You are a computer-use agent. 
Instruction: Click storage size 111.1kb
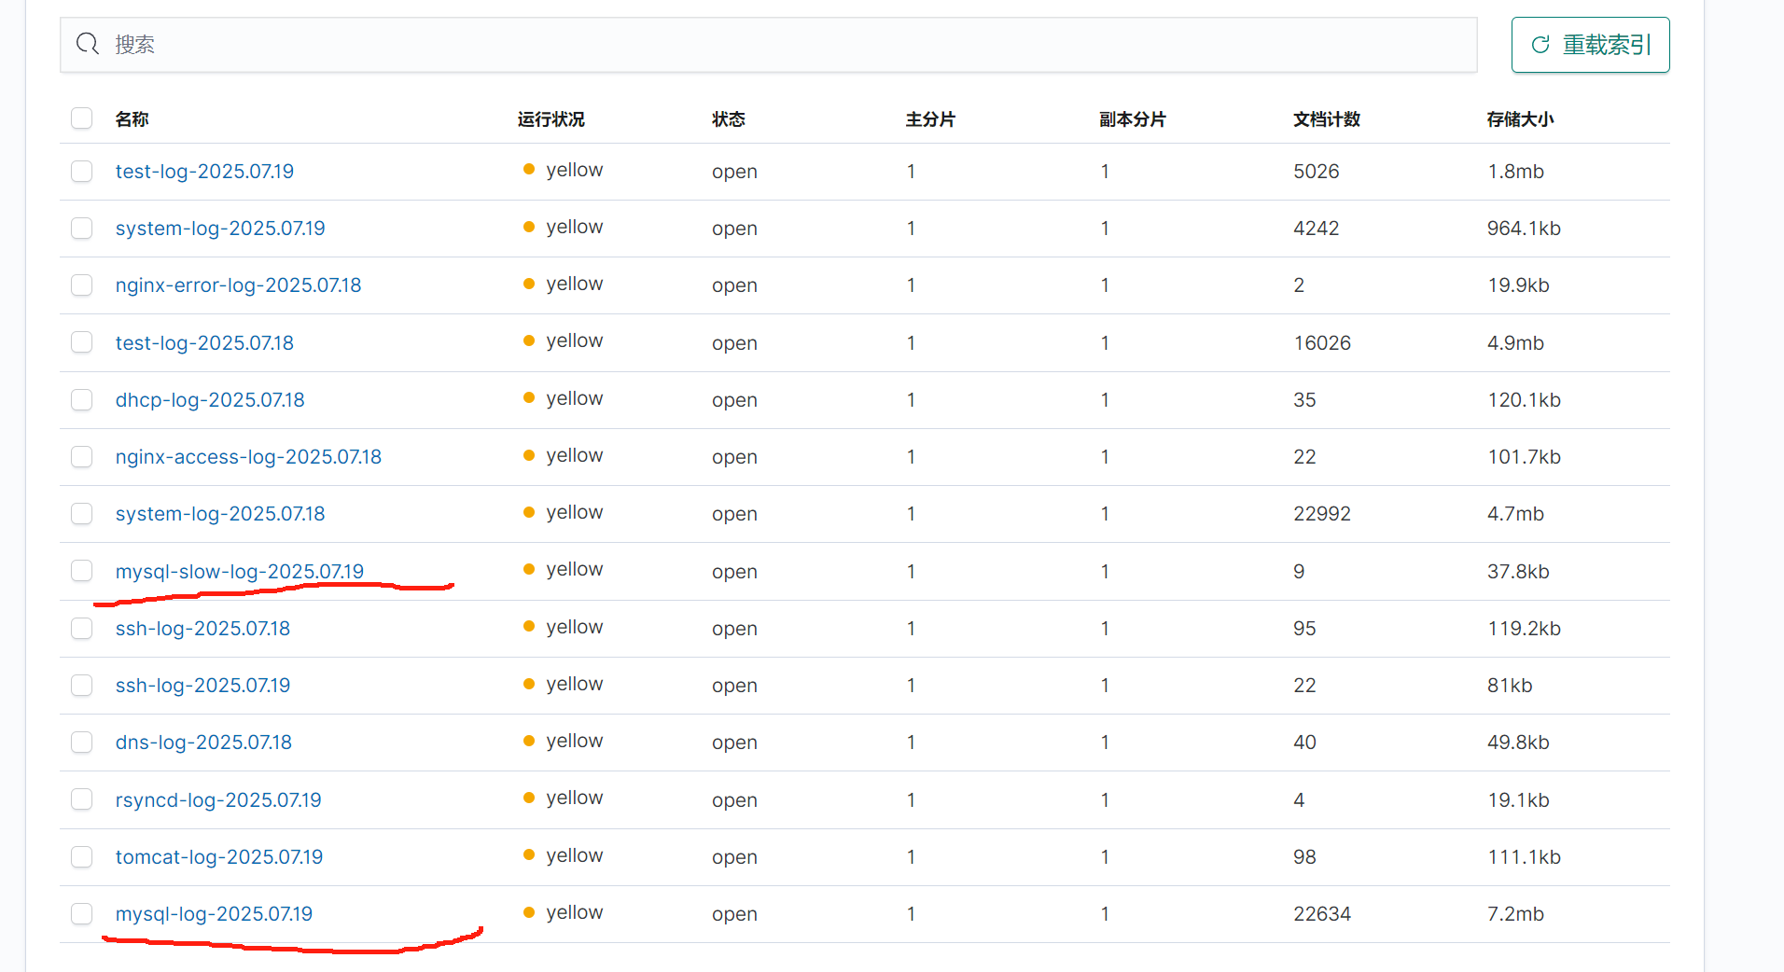[1524, 857]
